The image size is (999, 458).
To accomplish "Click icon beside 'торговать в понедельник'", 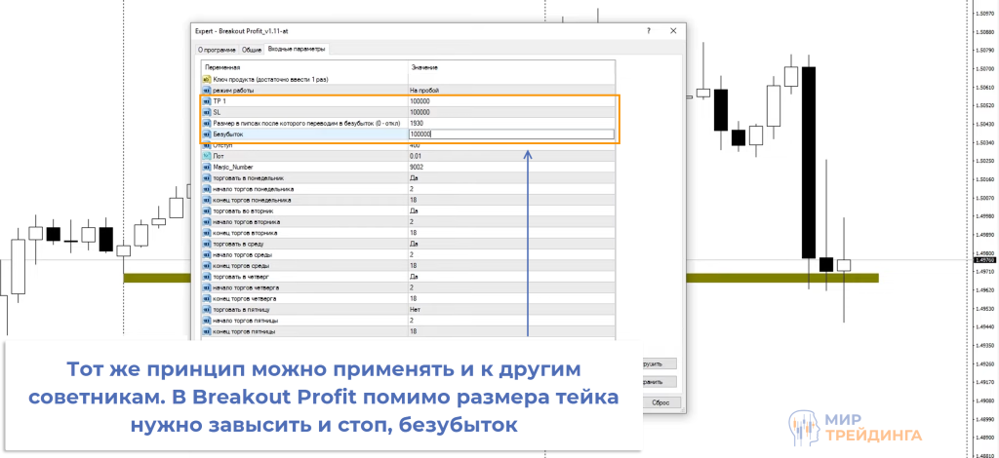I will point(207,178).
